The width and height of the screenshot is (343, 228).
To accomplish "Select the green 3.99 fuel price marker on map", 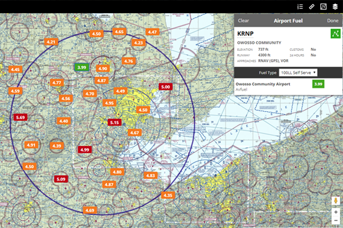I will pos(82,67).
